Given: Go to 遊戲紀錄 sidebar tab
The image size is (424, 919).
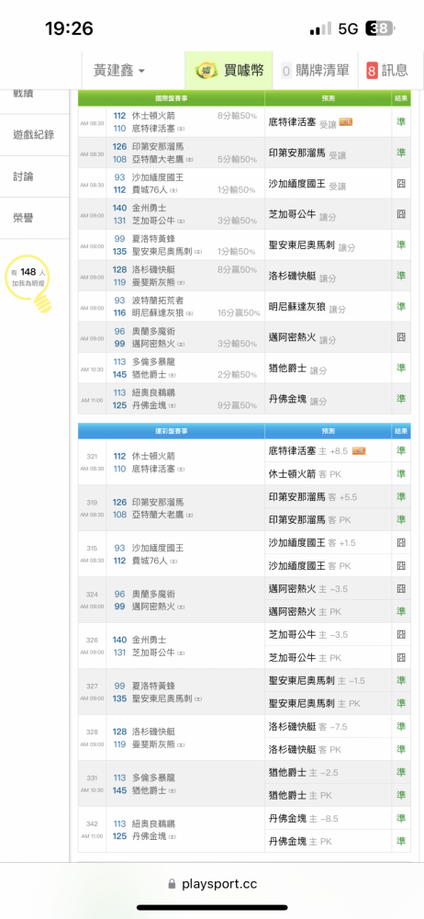Looking at the screenshot, I should pyautogui.click(x=33, y=134).
